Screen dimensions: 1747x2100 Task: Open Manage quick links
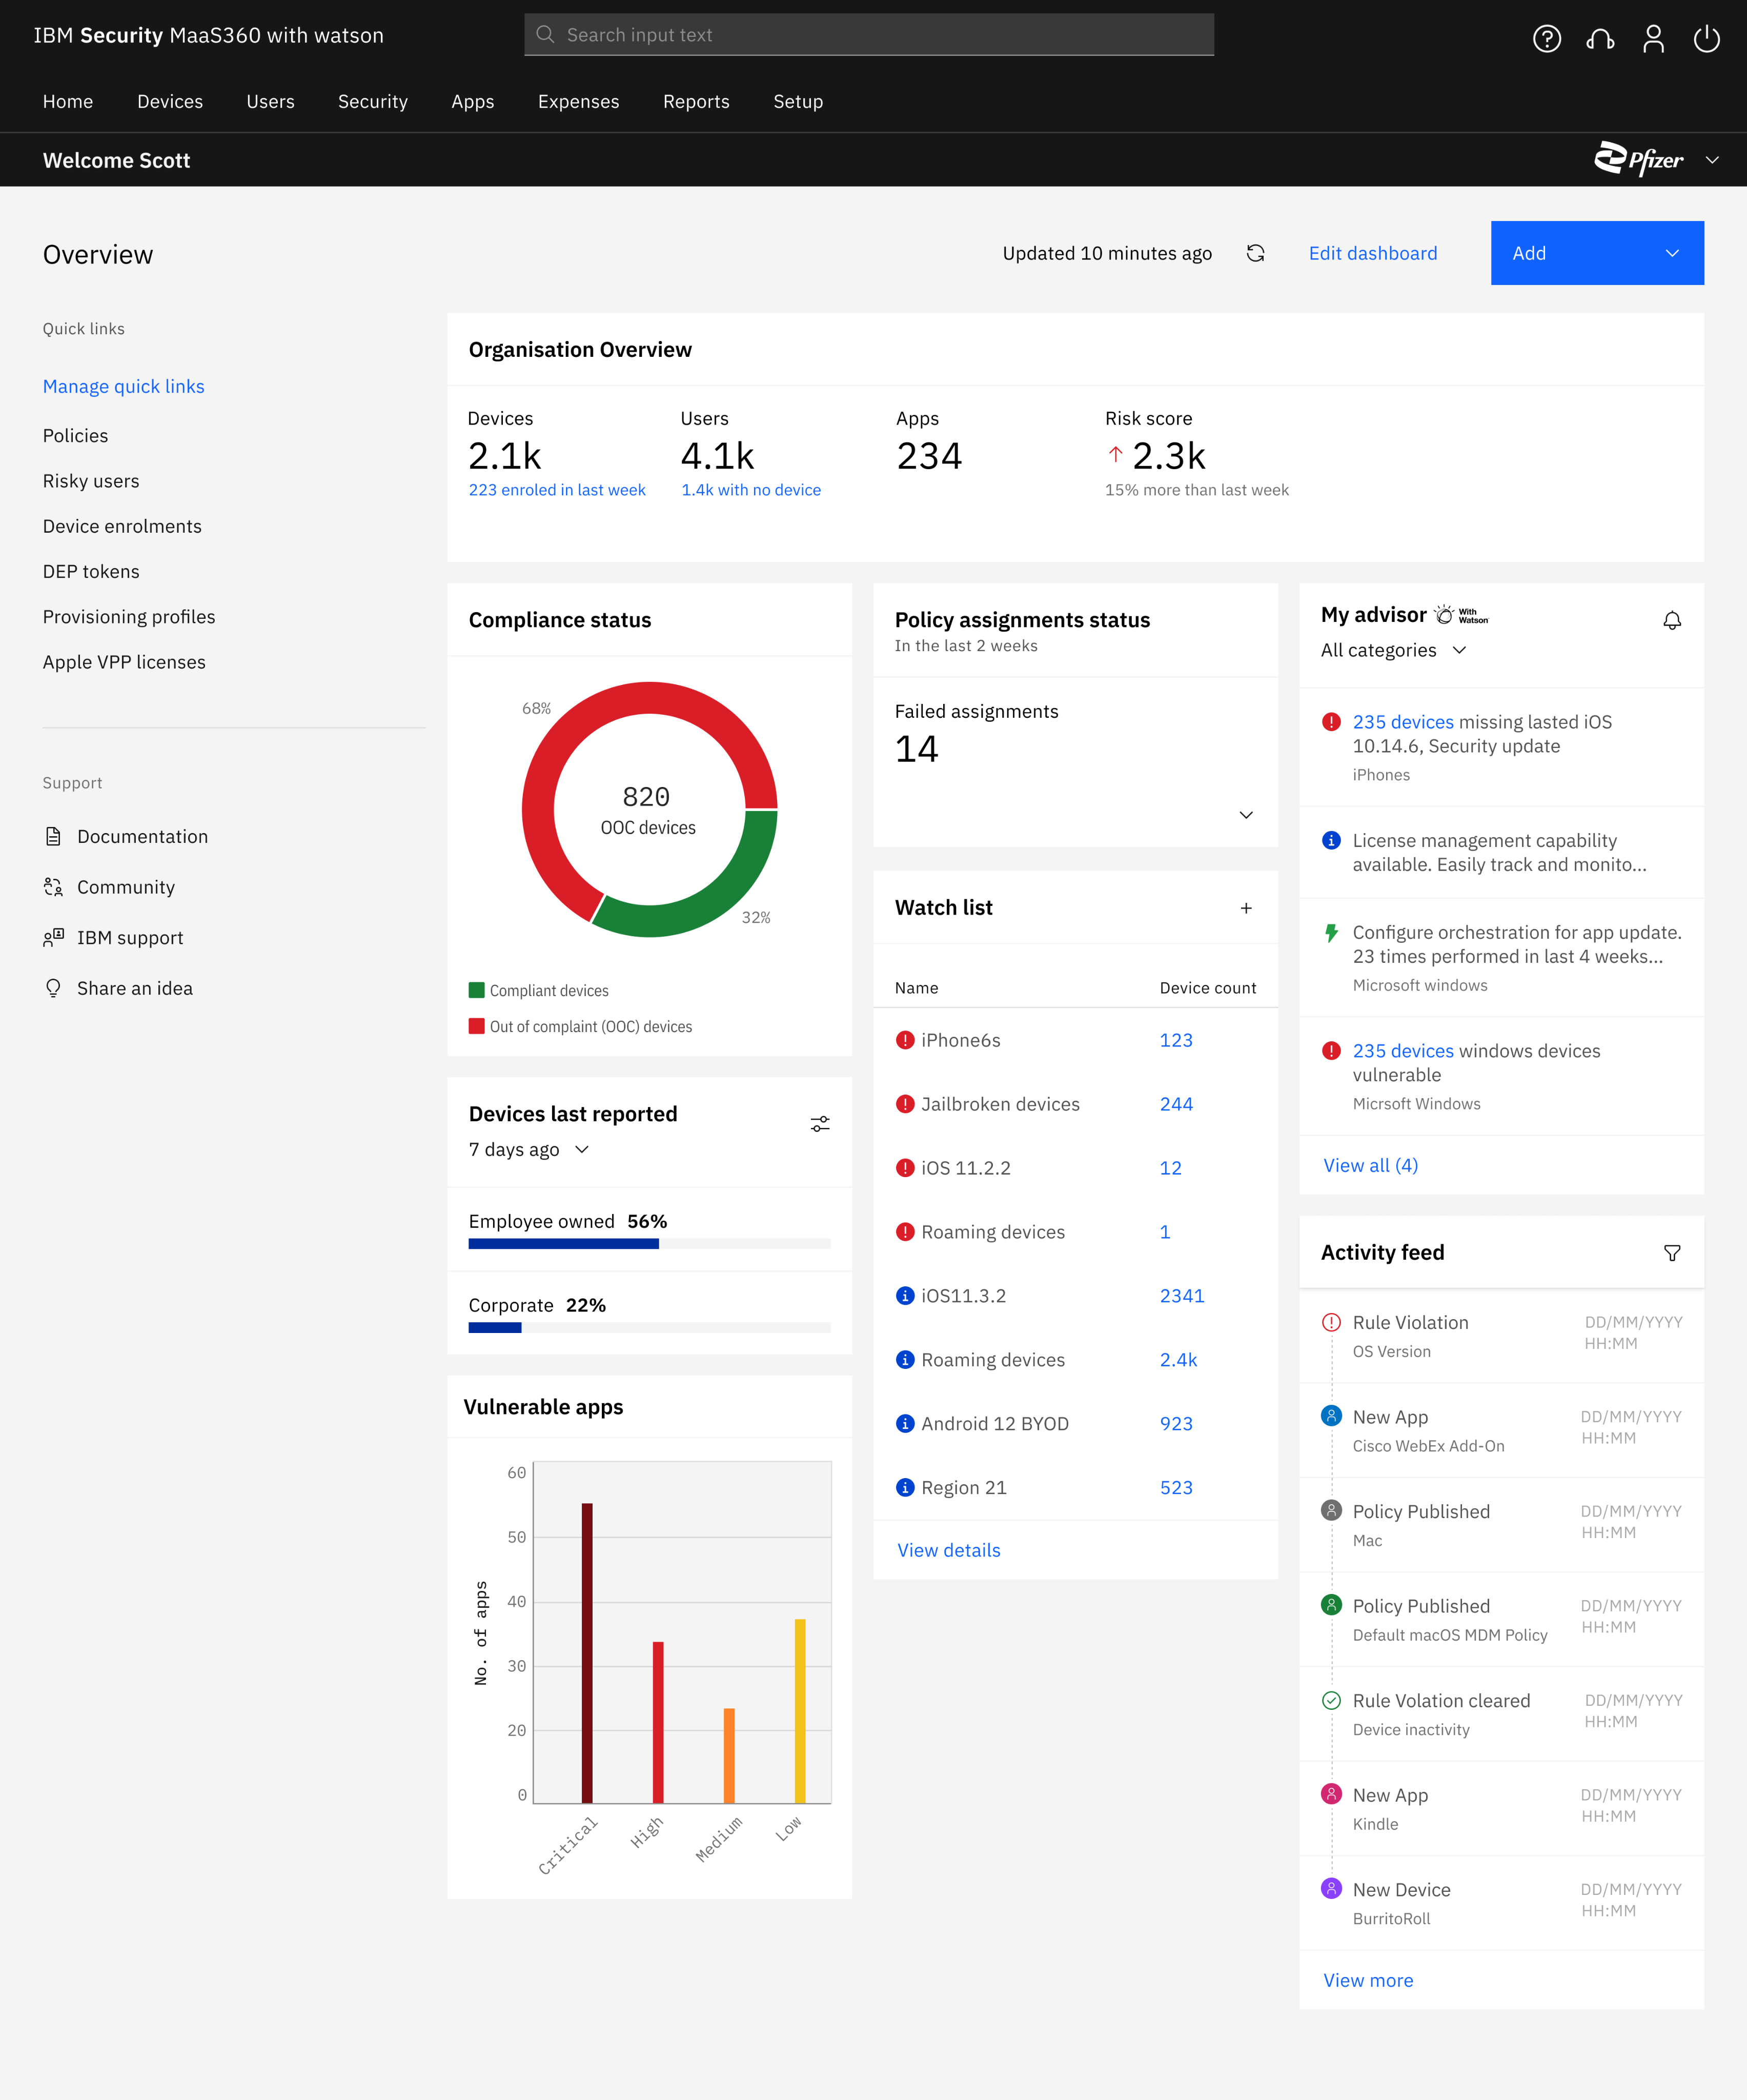tap(123, 387)
